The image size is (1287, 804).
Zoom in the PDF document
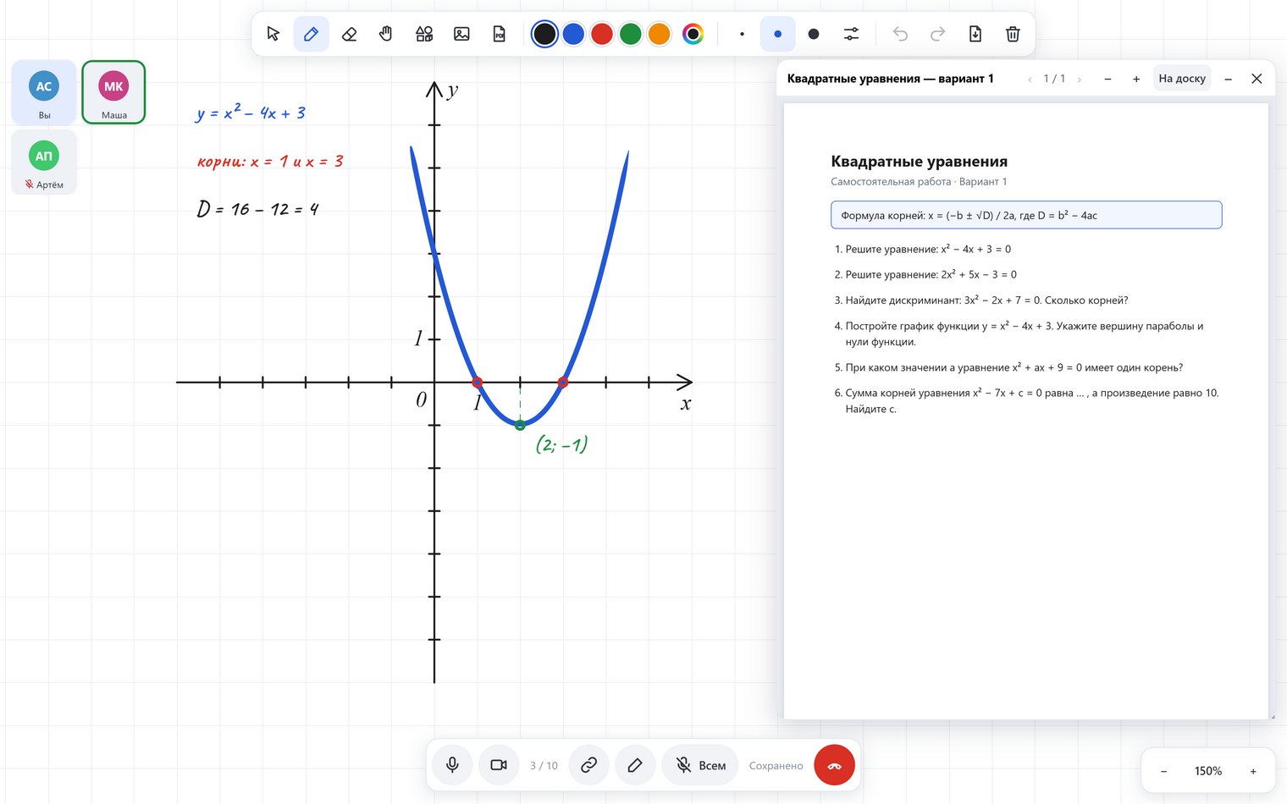[1136, 79]
